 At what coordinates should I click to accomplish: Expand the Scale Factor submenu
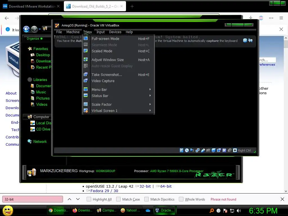(118, 104)
